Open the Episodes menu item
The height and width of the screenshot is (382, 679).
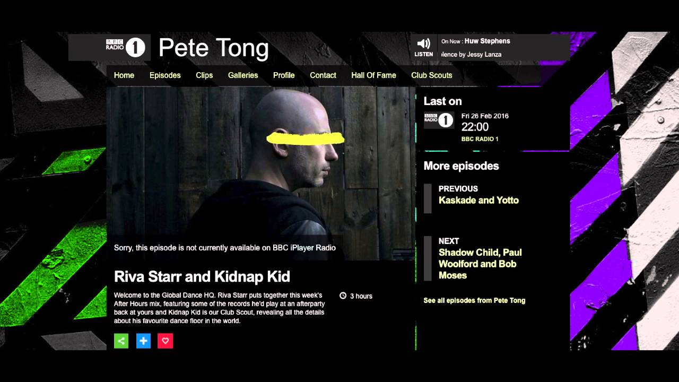165,75
